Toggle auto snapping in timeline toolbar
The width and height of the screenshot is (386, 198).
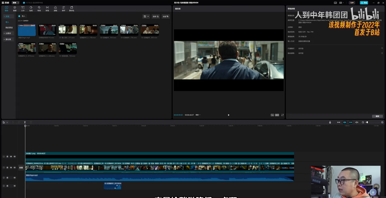coord(345,122)
